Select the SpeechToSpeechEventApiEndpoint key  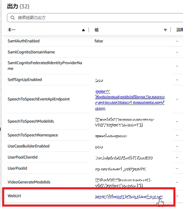click(39, 99)
